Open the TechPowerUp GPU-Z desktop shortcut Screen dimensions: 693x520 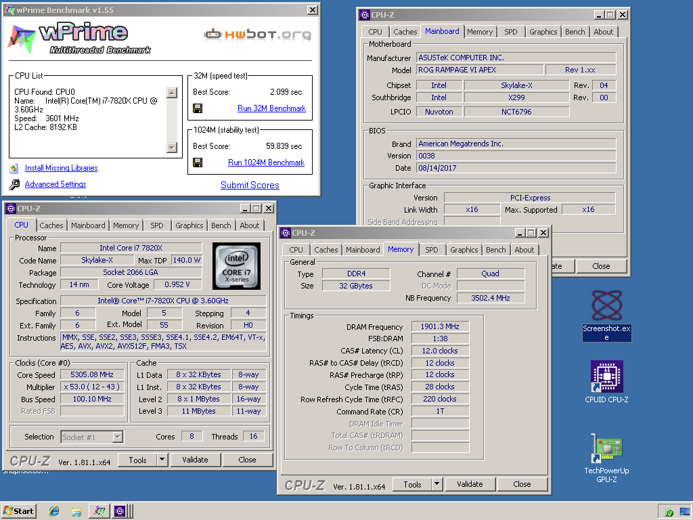click(x=606, y=458)
